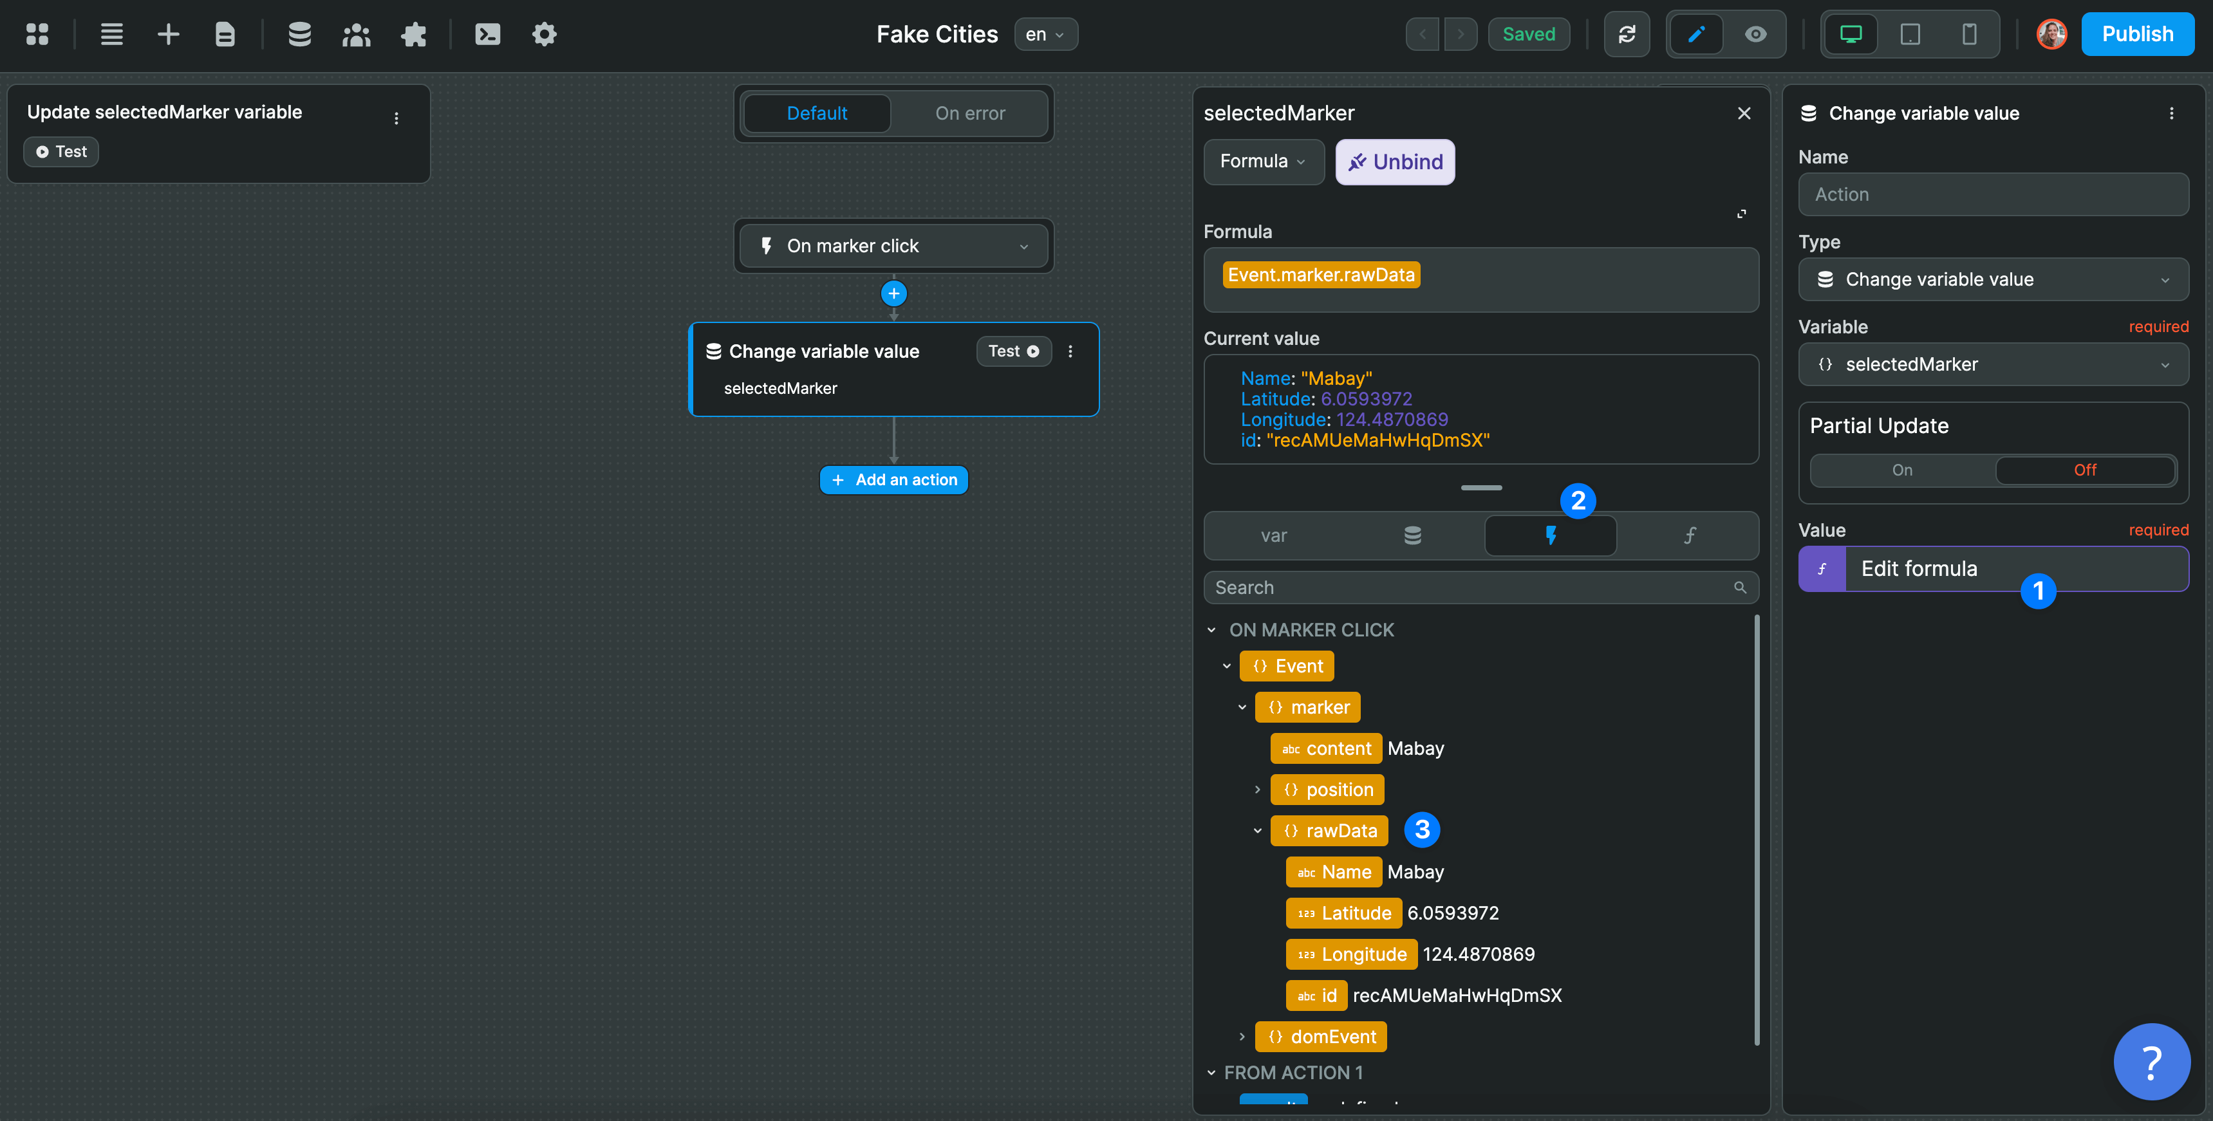The width and height of the screenshot is (2213, 1121).
Task: Select the var tab in the picker
Action: click(1274, 535)
